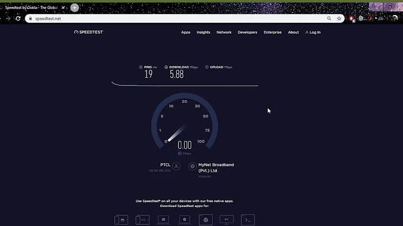Bookmark page with the star icon
Viewport: 403px width, 226px height.
pos(339,18)
